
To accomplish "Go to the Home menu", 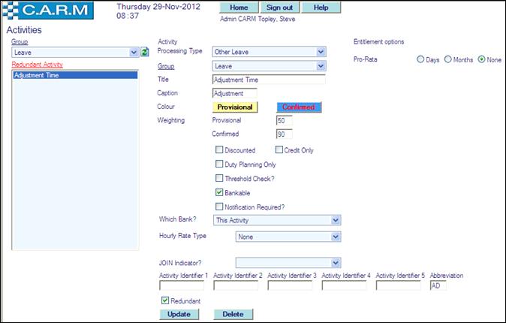I will (x=239, y=8).
